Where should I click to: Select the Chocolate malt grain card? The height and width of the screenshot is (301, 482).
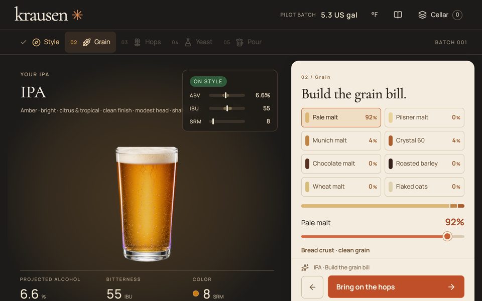click(341, 164)
